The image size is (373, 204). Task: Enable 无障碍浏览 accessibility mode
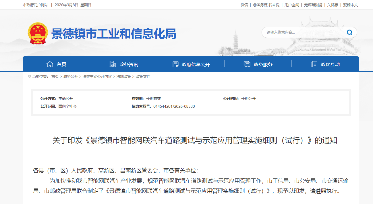click(313, 5)
